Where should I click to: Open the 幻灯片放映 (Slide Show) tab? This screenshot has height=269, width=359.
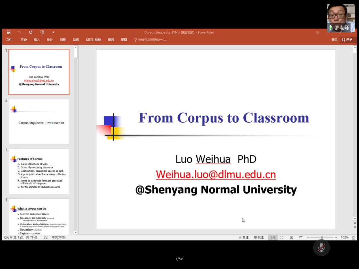pos(93,40)
